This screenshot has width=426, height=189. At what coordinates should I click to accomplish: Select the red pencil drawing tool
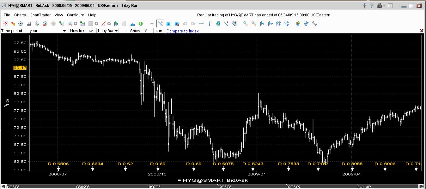coord(103,24)
